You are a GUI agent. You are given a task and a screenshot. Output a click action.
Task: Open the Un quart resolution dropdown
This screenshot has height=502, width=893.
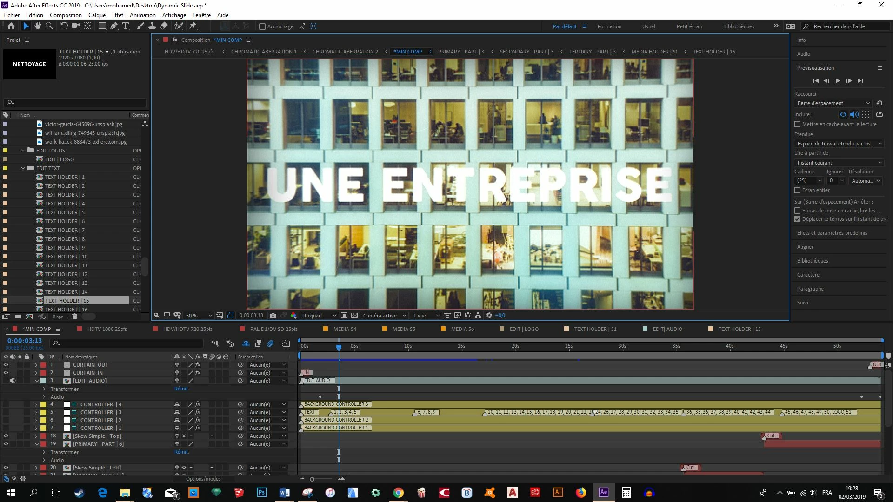pyautogui.click(x=319, y=316)
